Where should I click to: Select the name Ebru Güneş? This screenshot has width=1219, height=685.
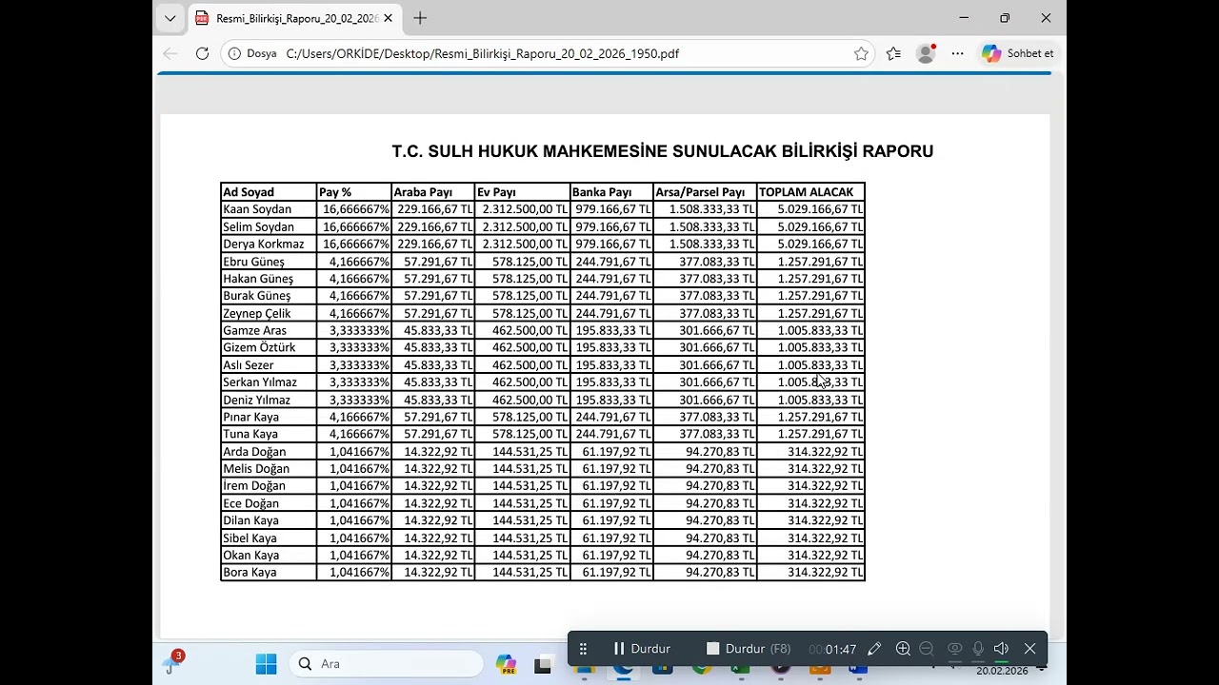click(x=253, y=262)
